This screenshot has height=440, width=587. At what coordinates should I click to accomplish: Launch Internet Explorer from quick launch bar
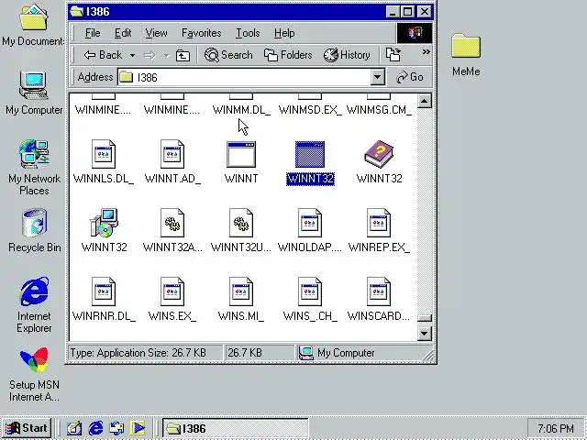pos(95,428)
